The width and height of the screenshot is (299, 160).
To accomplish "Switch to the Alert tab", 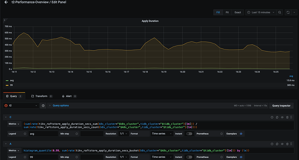I will pos(69,96).
